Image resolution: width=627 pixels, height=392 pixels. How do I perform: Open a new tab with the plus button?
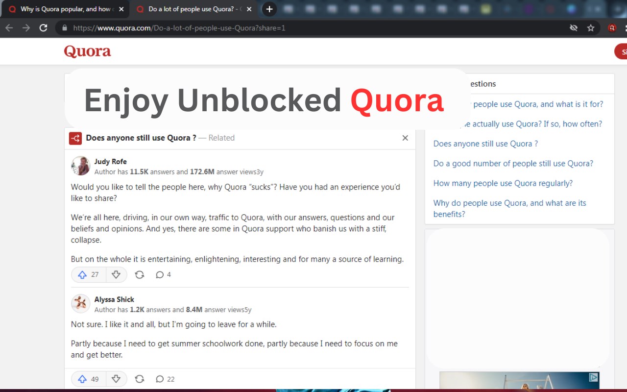269,9
